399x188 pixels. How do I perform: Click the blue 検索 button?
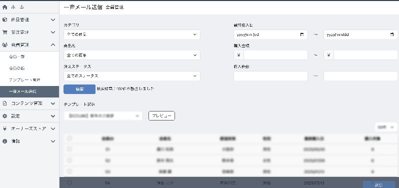(x=79, y=89)
